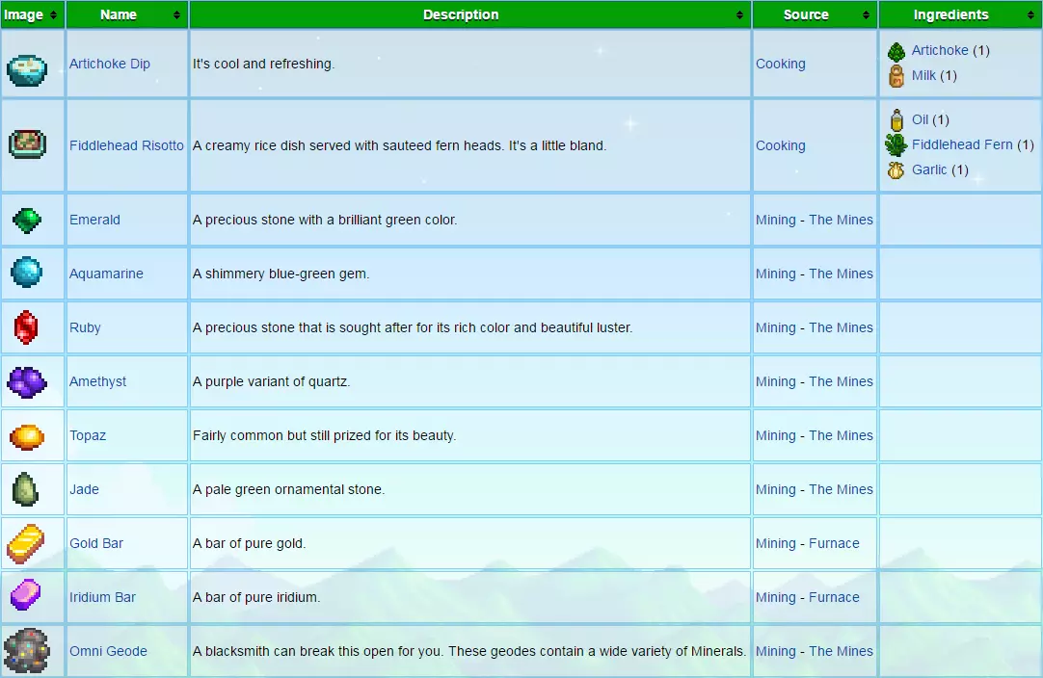Click the Milk jug ingredient icon

(x=896, y=76)
